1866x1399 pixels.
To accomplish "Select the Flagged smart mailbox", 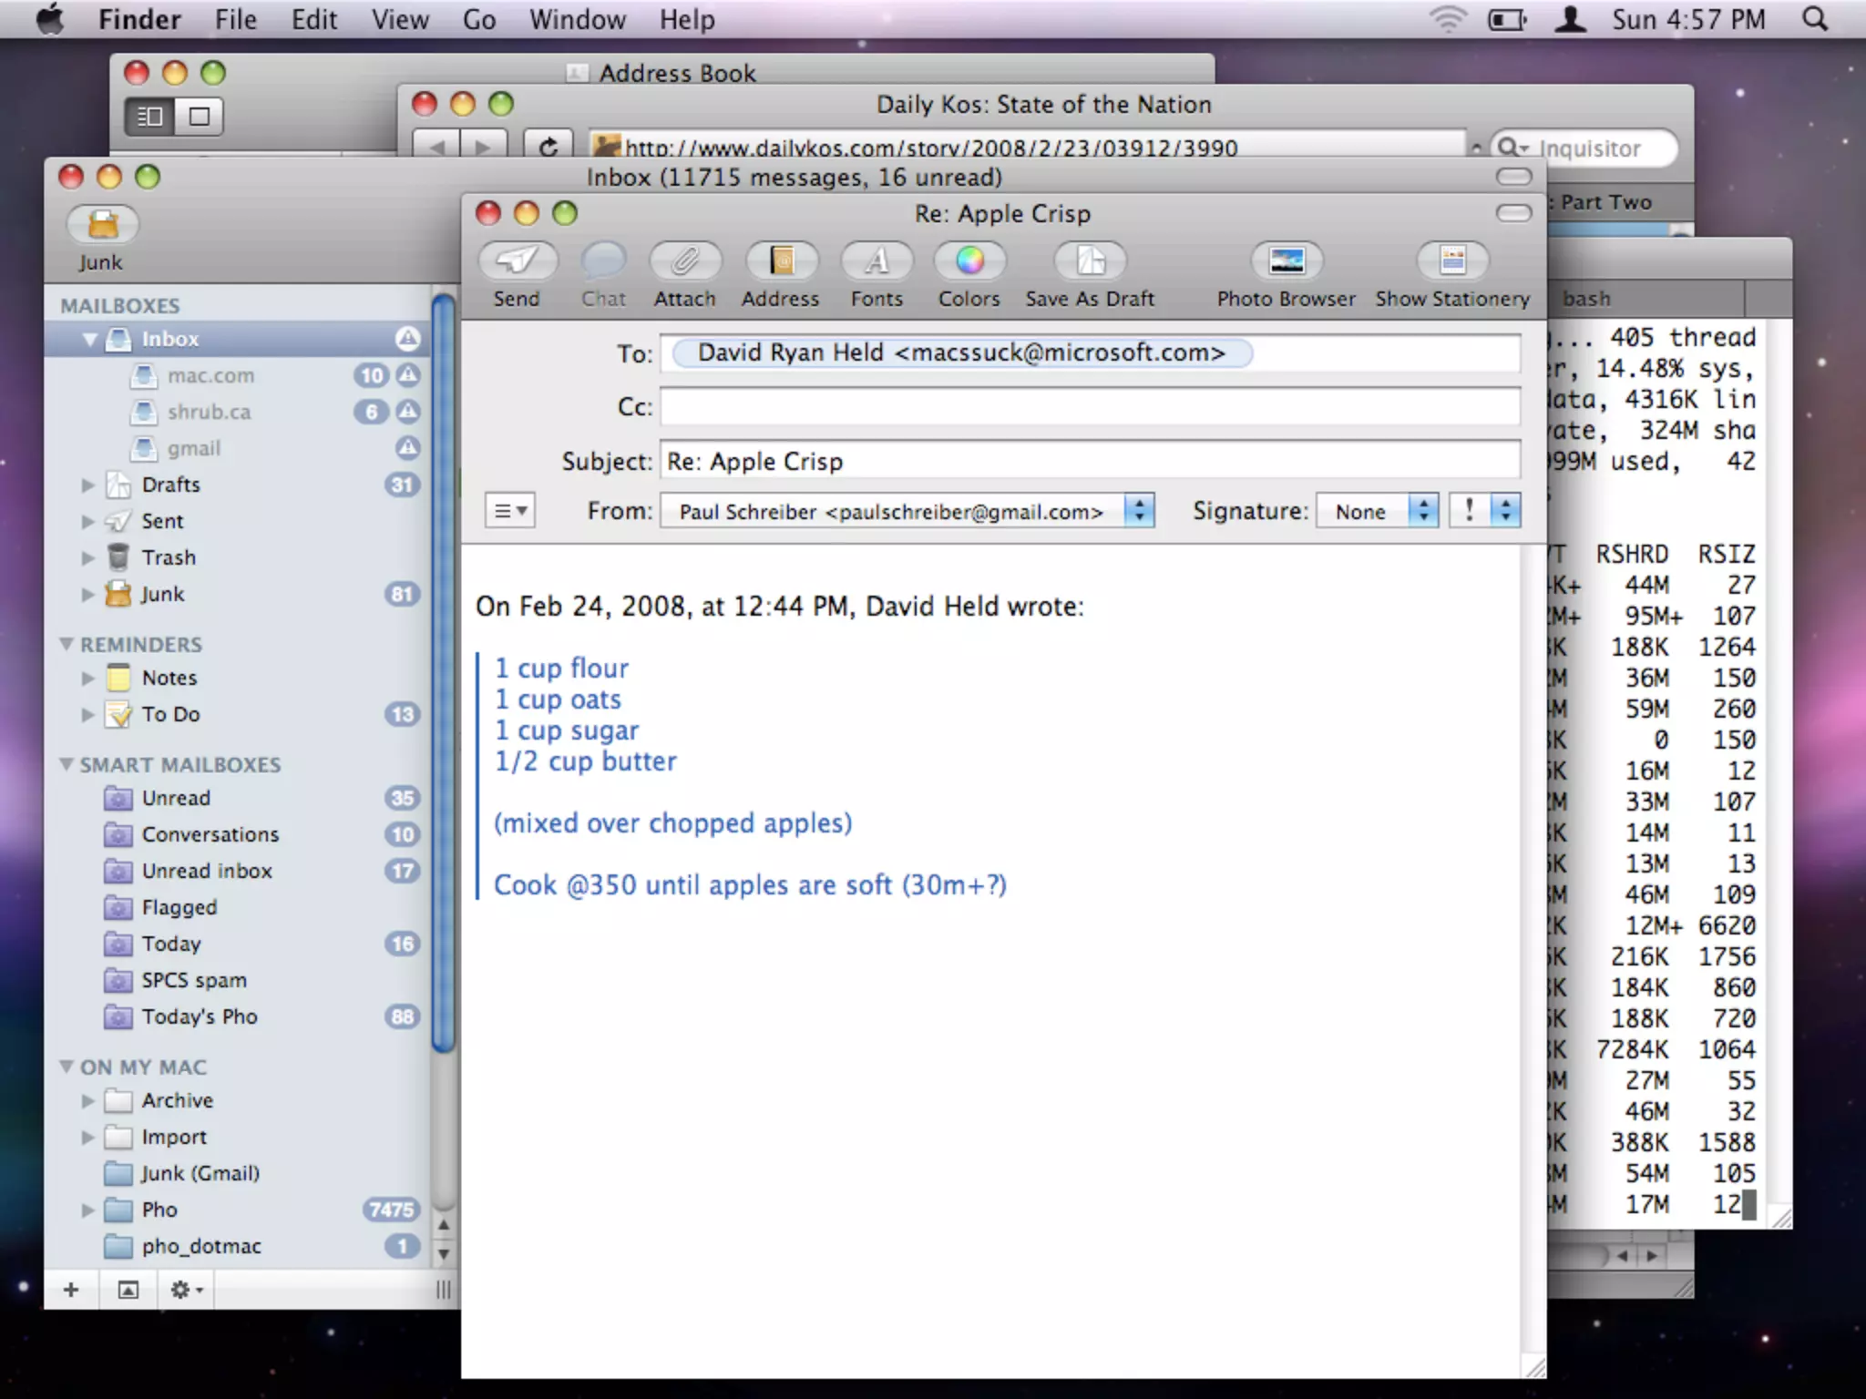I will [237, 907].
